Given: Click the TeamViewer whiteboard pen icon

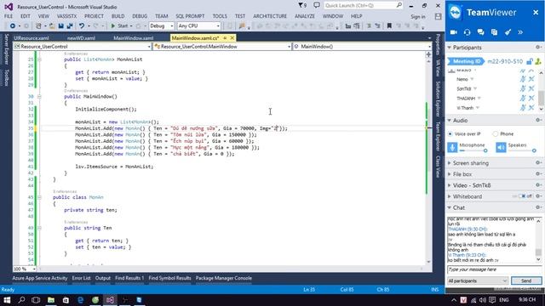Looking at the screenshot, I should tap(508, 32).
